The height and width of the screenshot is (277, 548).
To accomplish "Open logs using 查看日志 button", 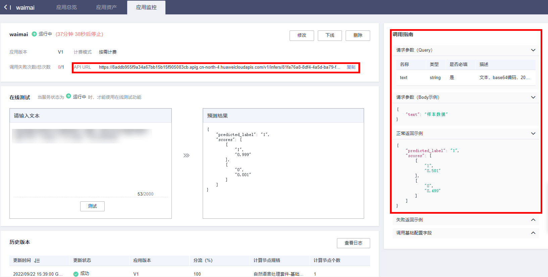I will (x=353, y=243).
